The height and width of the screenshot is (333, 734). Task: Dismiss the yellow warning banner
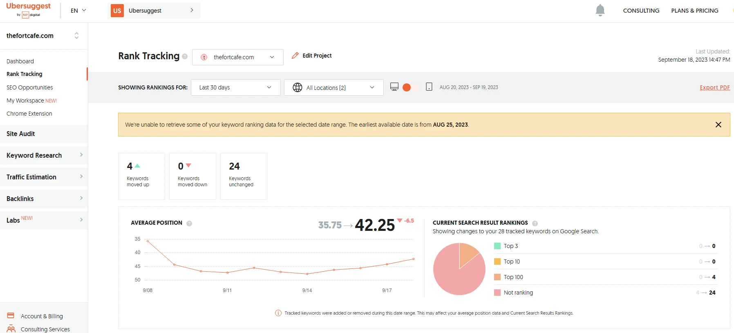point(718,125)
